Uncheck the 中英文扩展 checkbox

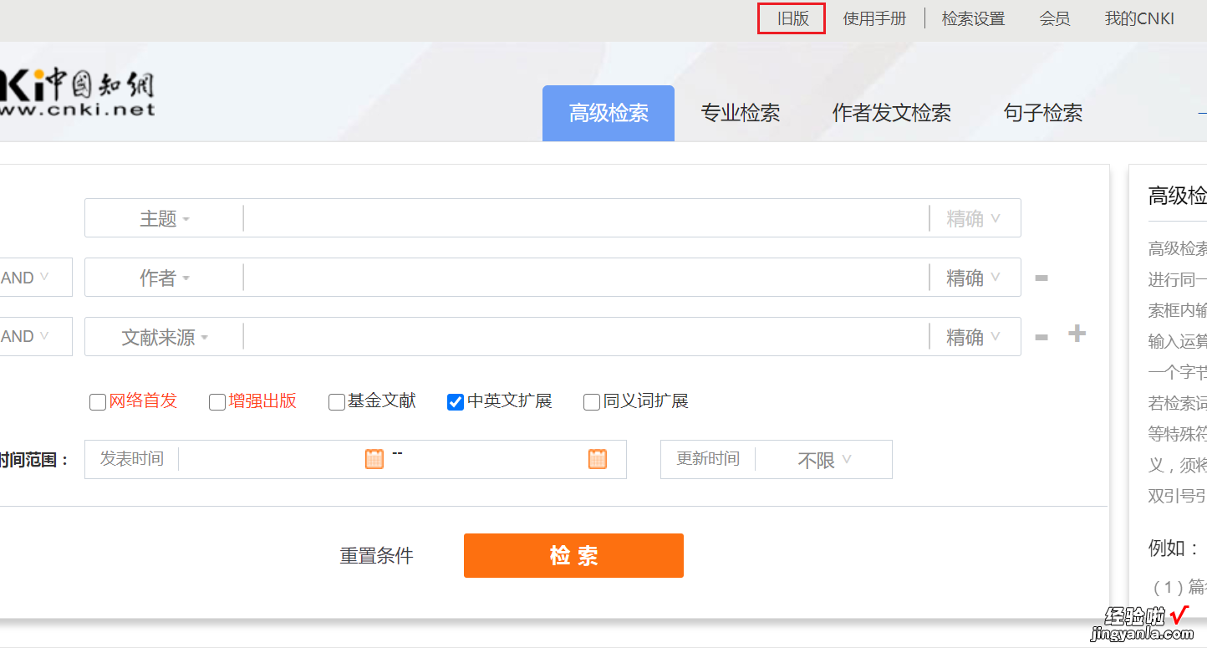click(456, 402)
